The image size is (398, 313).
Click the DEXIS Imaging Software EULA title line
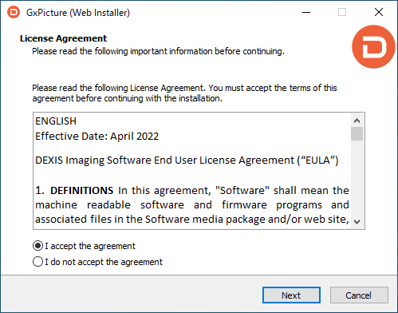(187, 160)
